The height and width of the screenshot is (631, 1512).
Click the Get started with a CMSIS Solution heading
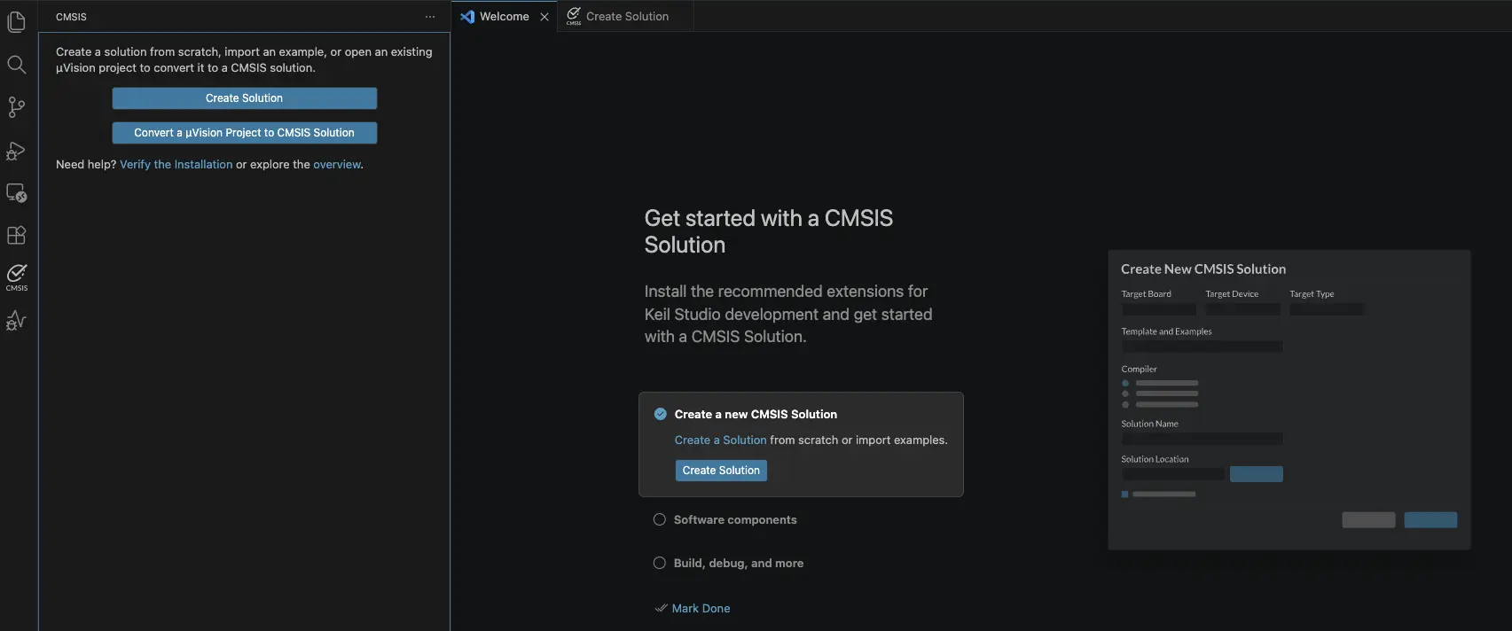(x=769, y=231)
